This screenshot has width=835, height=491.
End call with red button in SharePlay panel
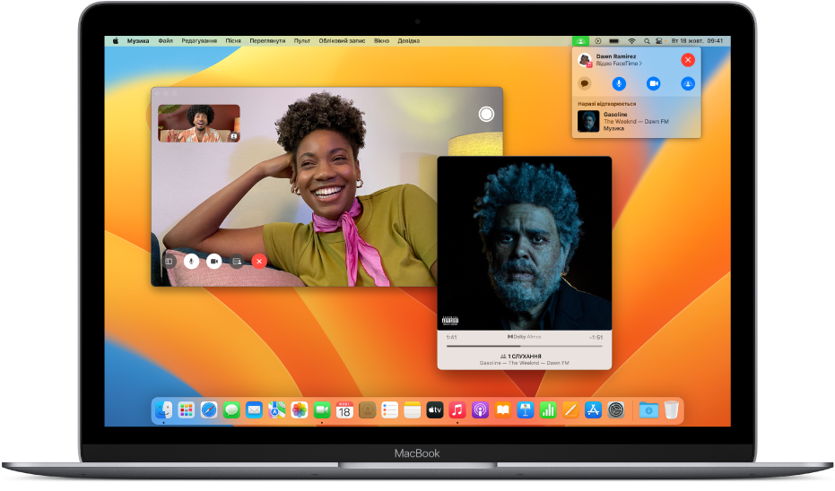(x=688, y=59)
